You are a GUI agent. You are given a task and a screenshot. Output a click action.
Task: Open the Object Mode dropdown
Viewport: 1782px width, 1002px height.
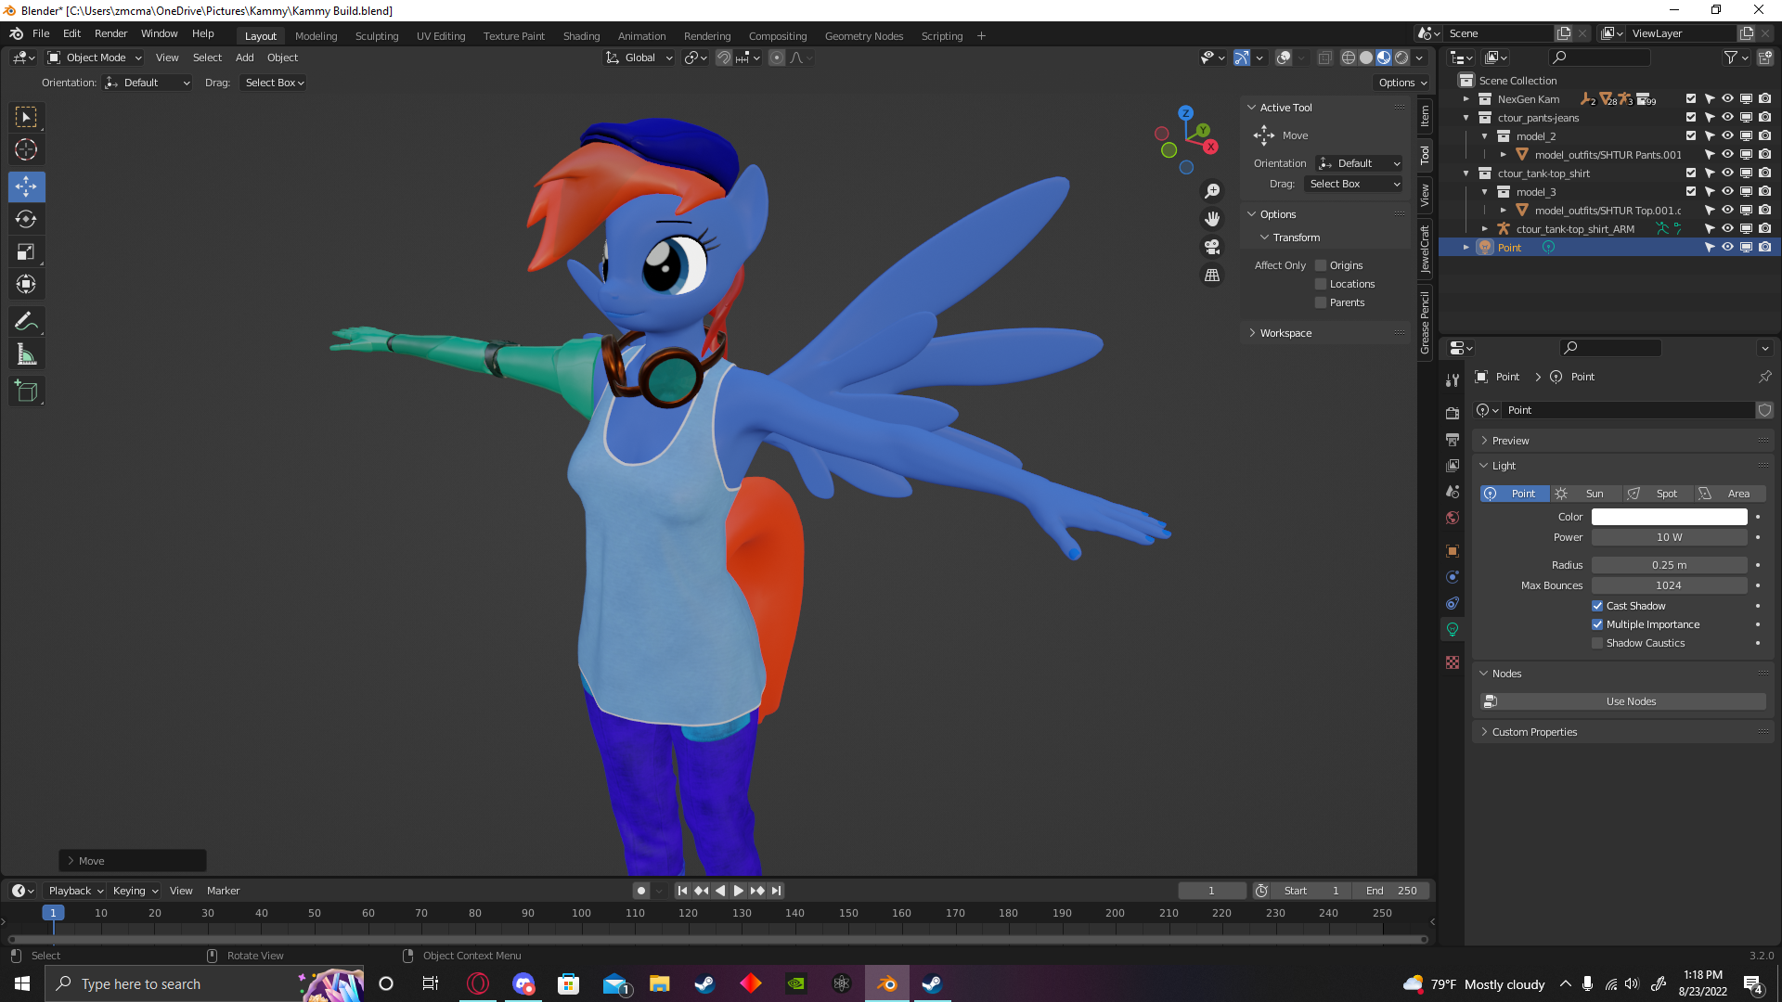(x=95, y=58)
